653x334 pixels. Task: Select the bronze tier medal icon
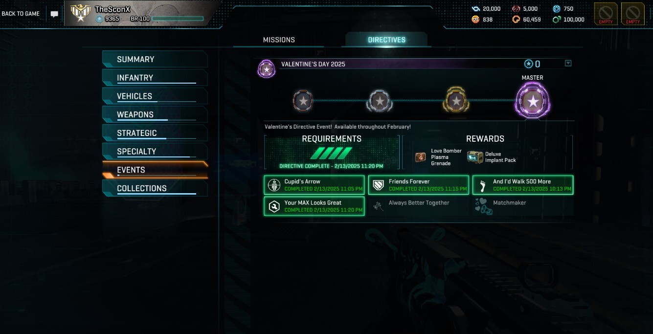click(x=303, y=101)
